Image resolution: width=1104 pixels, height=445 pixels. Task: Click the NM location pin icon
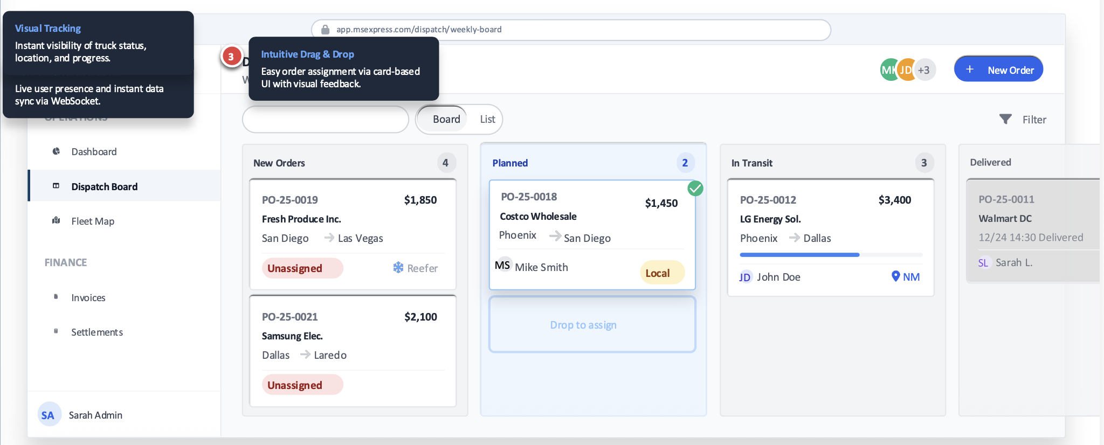click(x=895, y=276)
